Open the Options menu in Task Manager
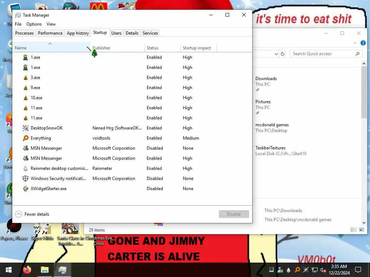Viewport: 370px width, 277px height. point(34,24)
